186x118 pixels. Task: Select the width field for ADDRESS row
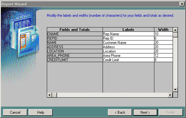(163, 47)
